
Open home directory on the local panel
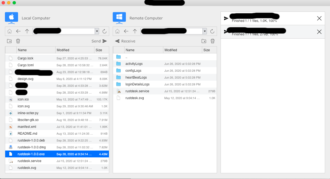coord(10,31)
